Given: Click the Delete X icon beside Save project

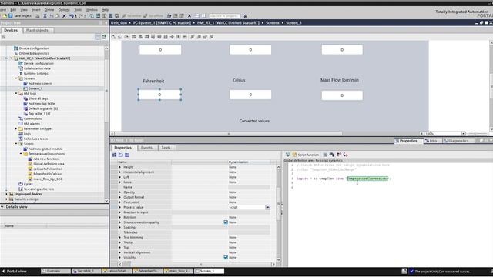Looking at the screenshot, I should [64, 15].
